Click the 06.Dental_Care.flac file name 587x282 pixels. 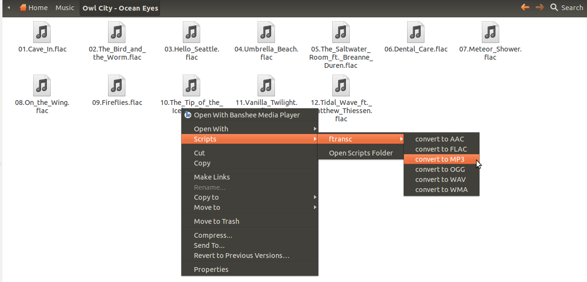416,49
